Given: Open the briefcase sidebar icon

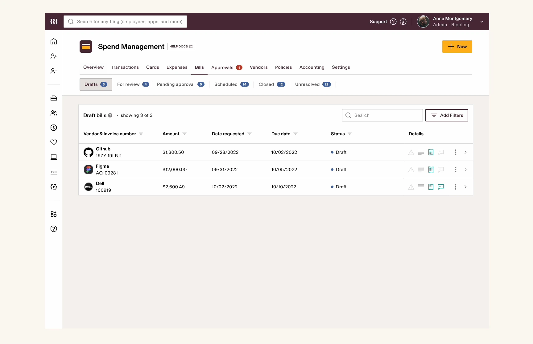Looking at the screenshot, I should (54, 98).
